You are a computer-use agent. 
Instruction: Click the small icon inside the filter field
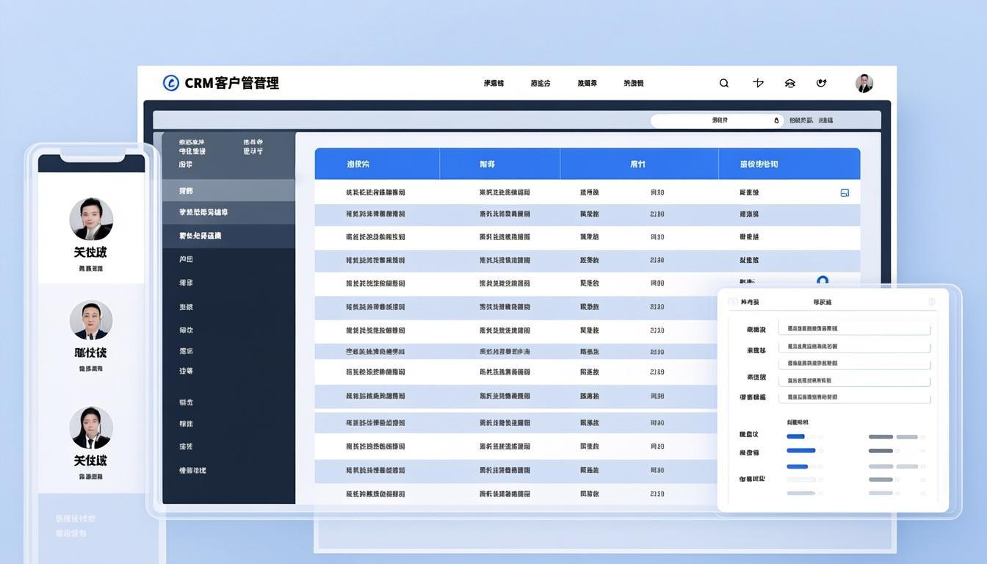click(x=776, y=120)
